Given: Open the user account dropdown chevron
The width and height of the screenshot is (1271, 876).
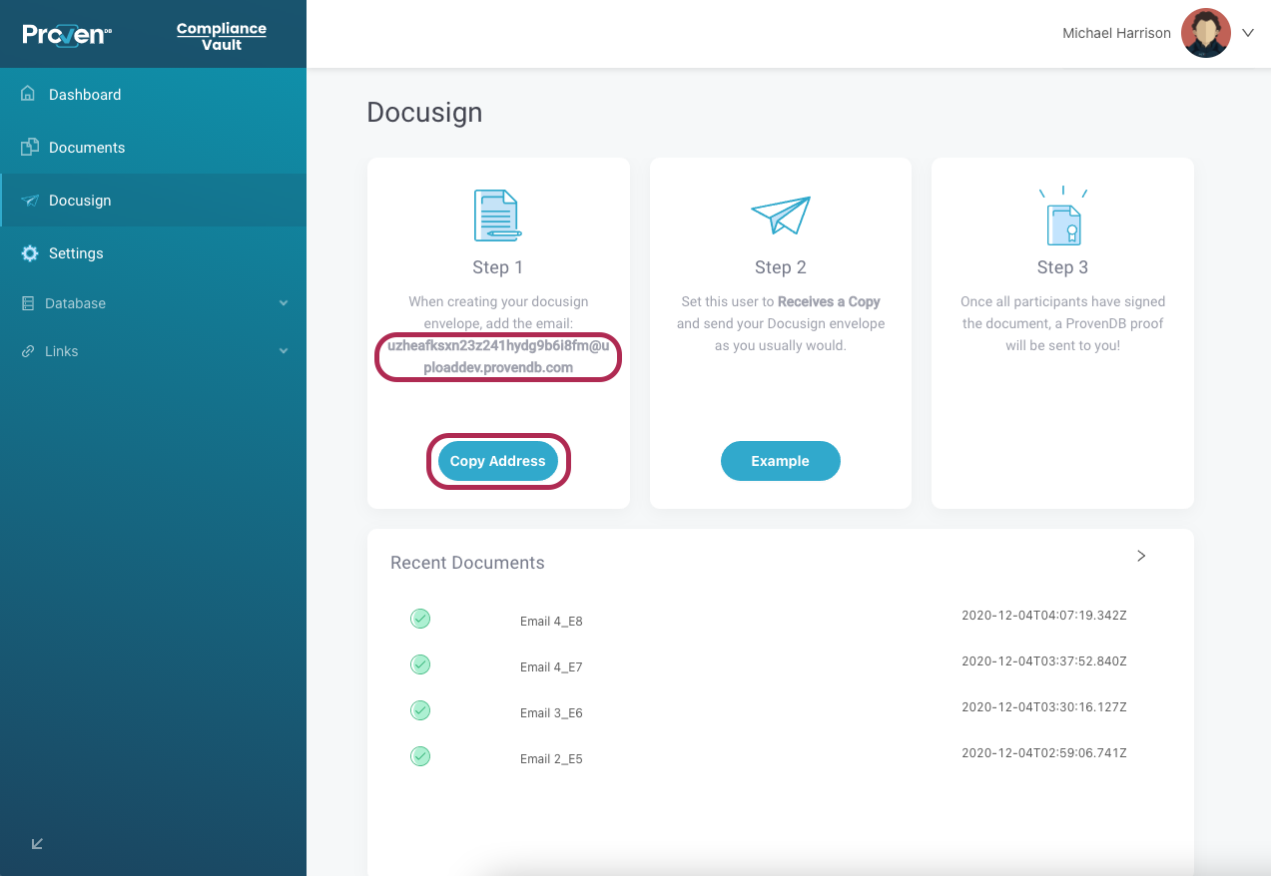Looking at the screenshot, I should 1248,33.
